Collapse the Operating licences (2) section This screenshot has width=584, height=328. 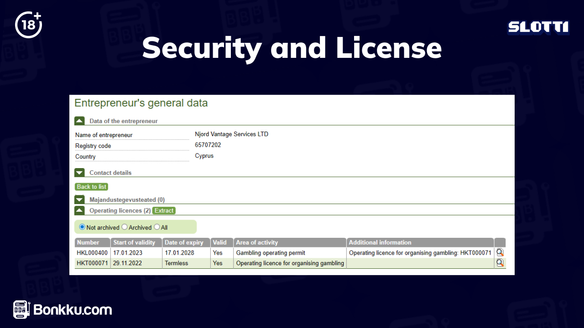(79, 210)
